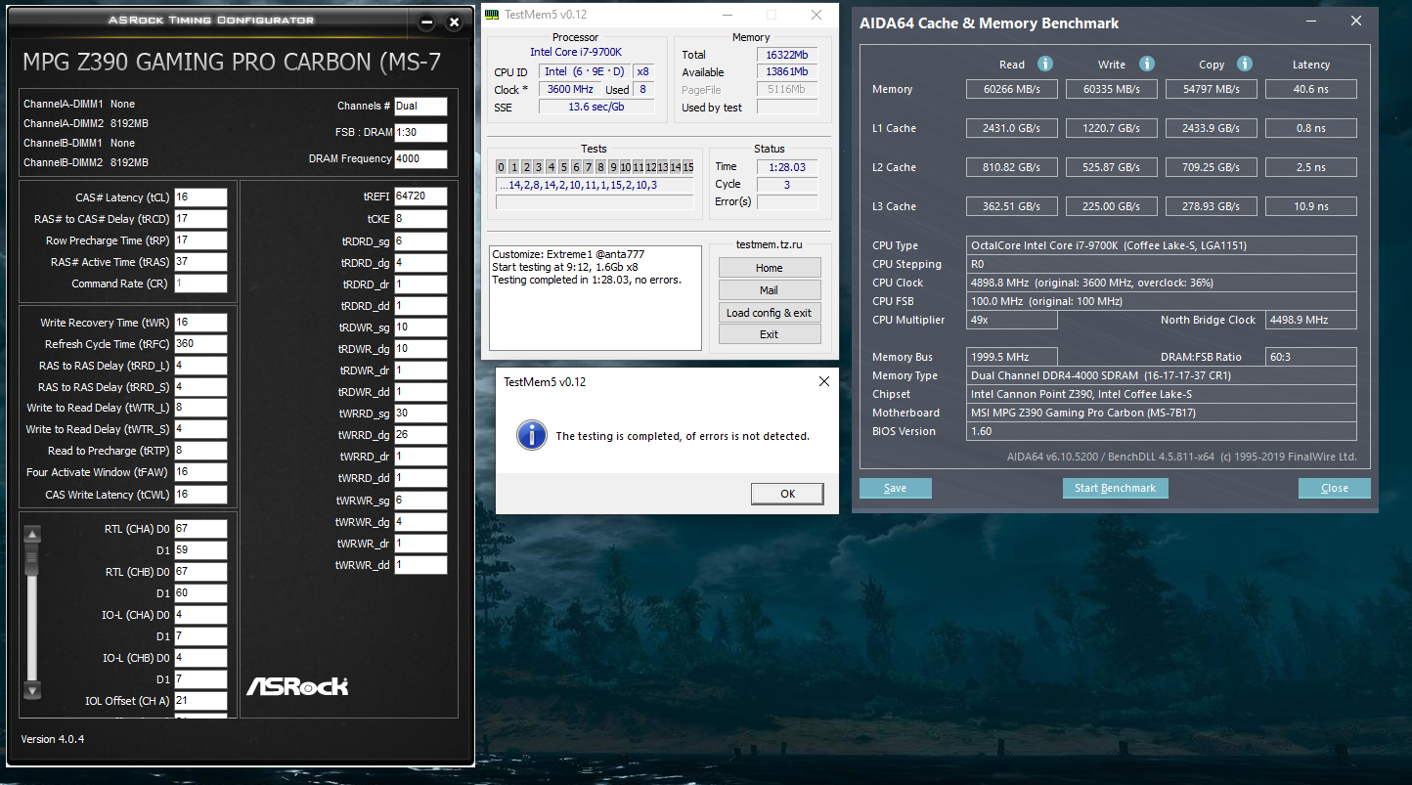This screenshot has width=1412, height=785.
Task: Select the Channels # field showing Dual
Action: pyautogui.click(x=420, y=107)
